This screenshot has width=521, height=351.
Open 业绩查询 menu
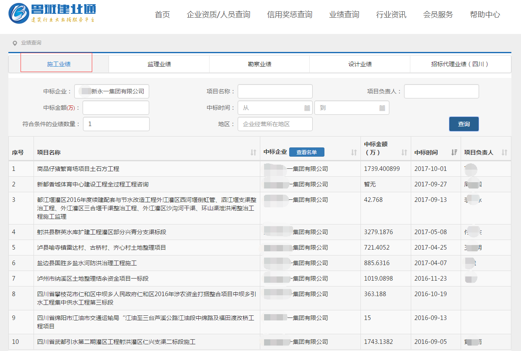tap(344, 15)
